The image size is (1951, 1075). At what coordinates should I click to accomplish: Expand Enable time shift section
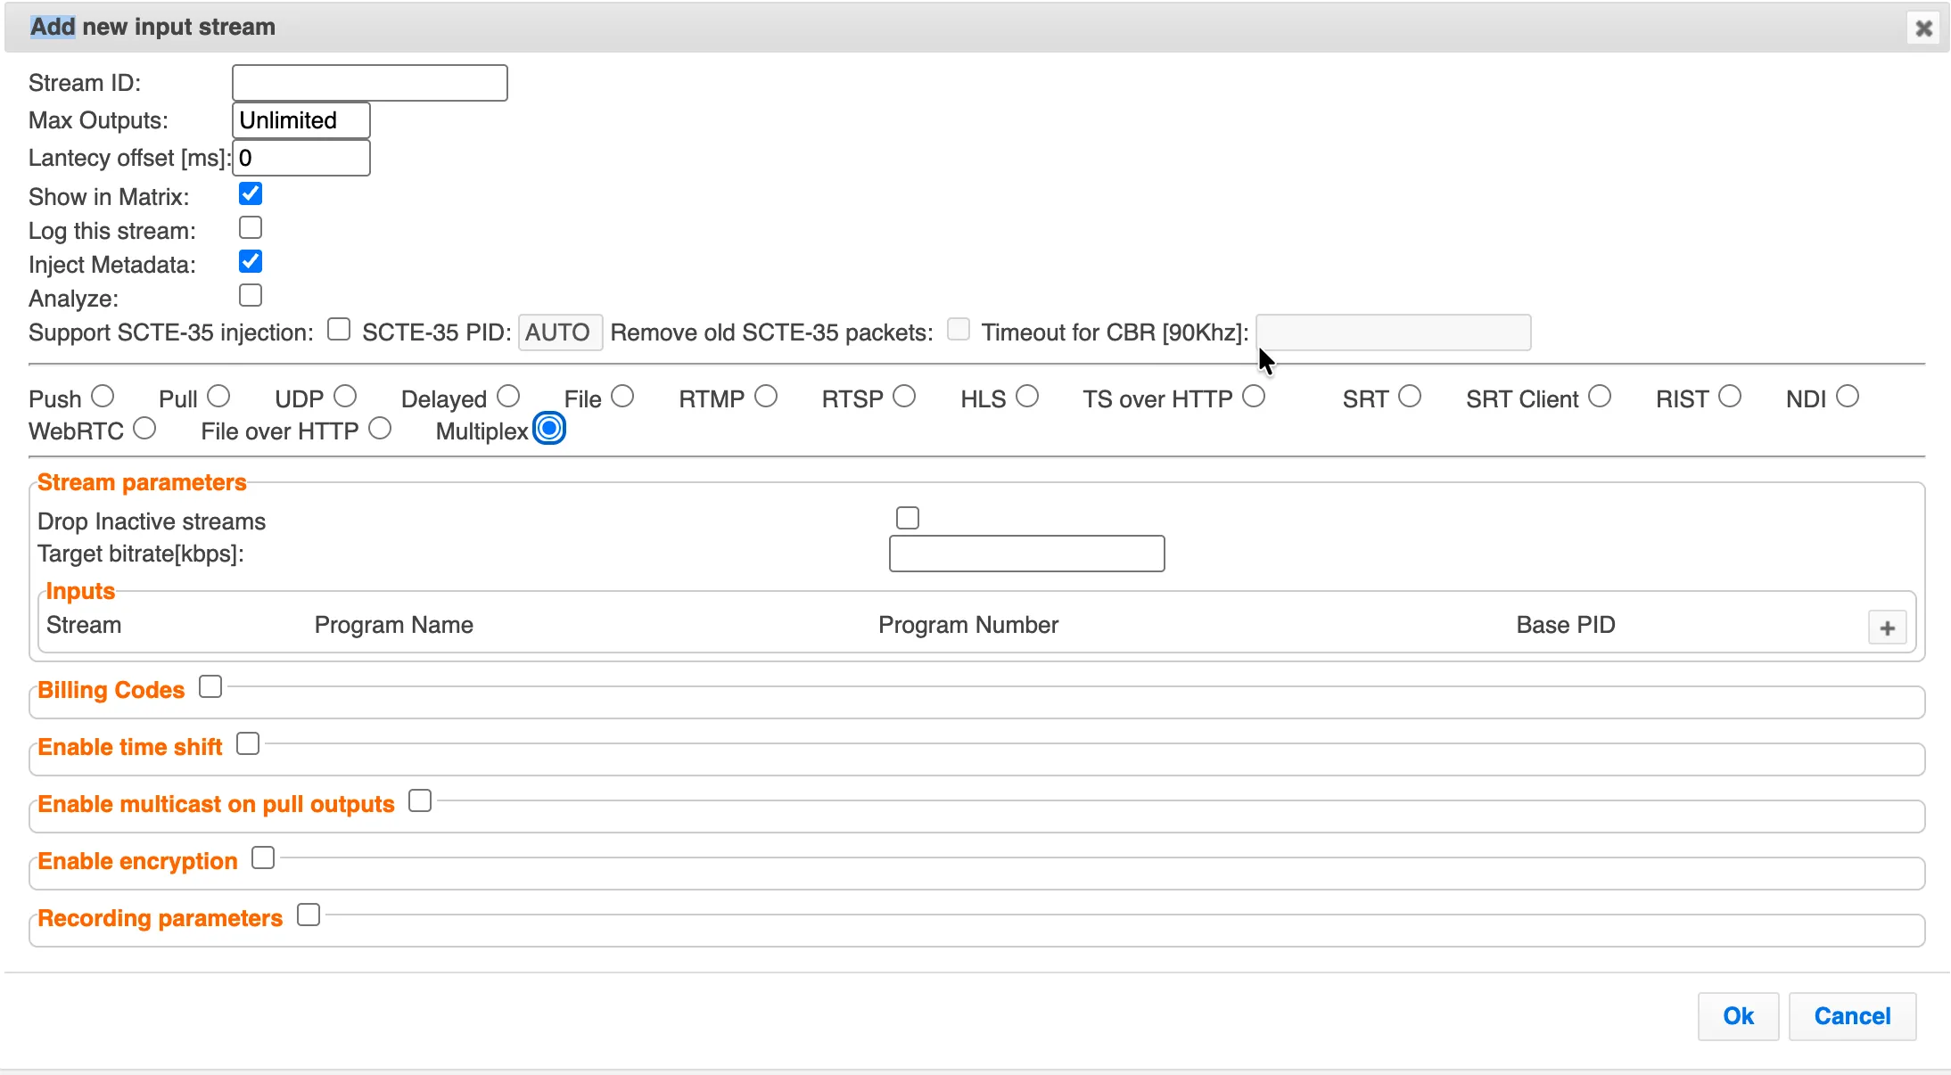[x=248, y=743]
